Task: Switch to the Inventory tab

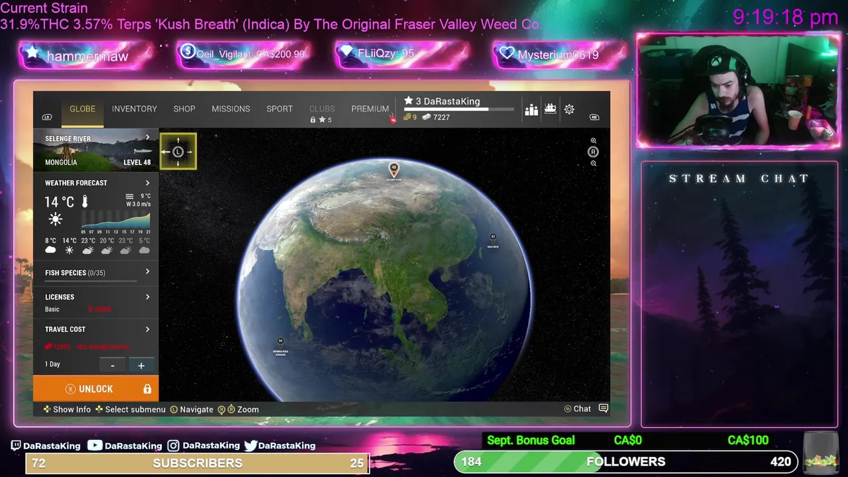Action: [134, 109]
